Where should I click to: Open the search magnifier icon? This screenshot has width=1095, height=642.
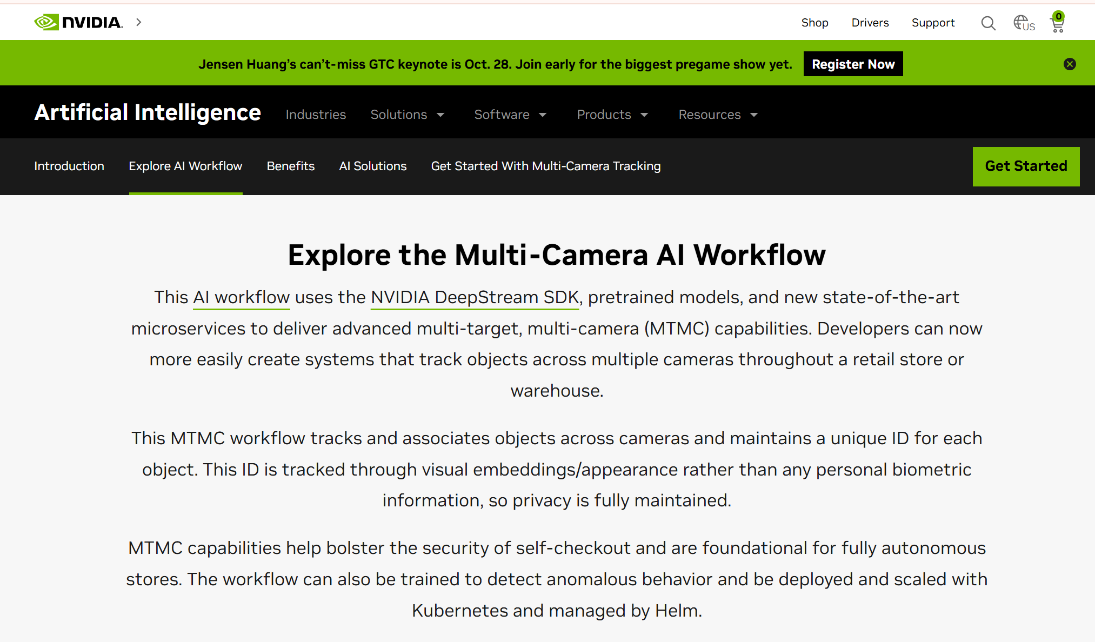click(x=988, y=23)
